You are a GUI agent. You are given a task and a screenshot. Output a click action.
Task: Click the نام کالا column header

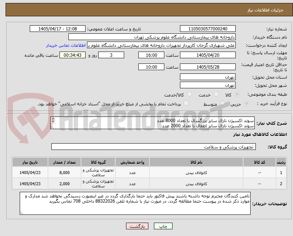[196, 162]
